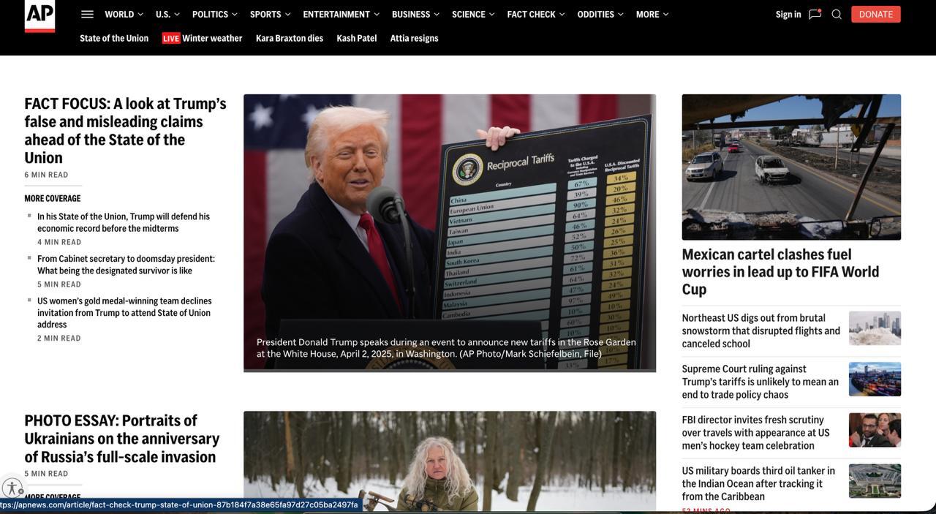Expand the More navigation dropdown

pos(652,15)
